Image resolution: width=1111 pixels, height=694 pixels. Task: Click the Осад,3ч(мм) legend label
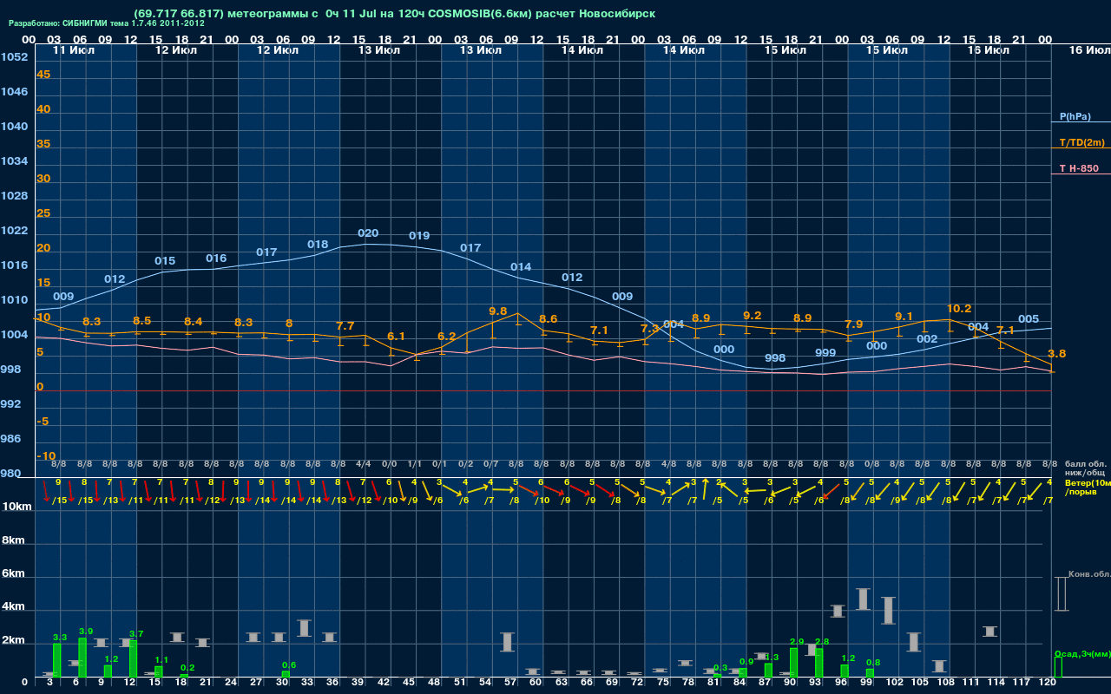(x=1082, y=653)
